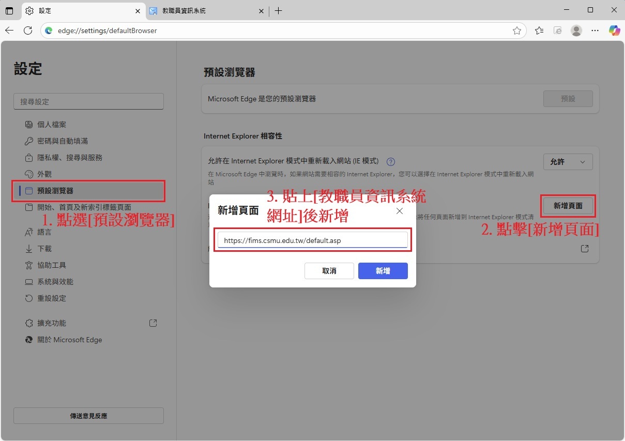Open the user profile avatar icon

(x=576, y=31)
